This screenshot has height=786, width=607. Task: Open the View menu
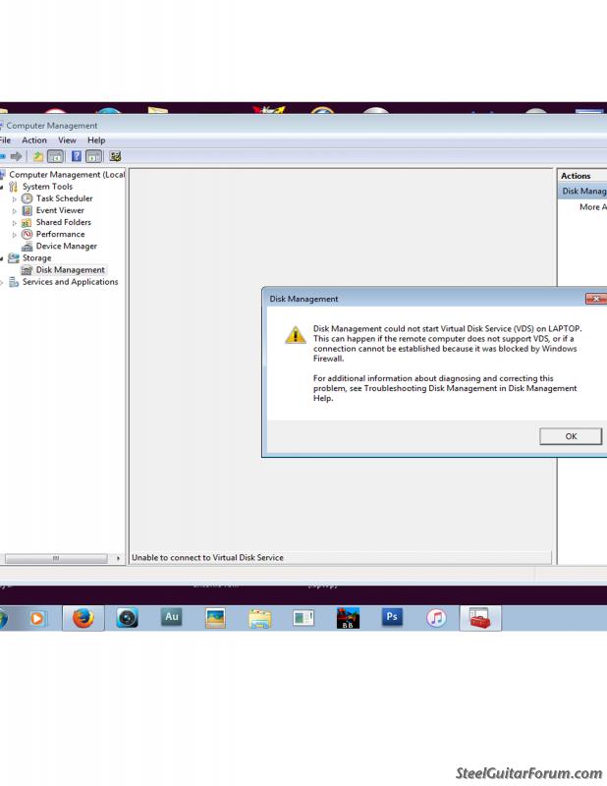coord(67,140)
